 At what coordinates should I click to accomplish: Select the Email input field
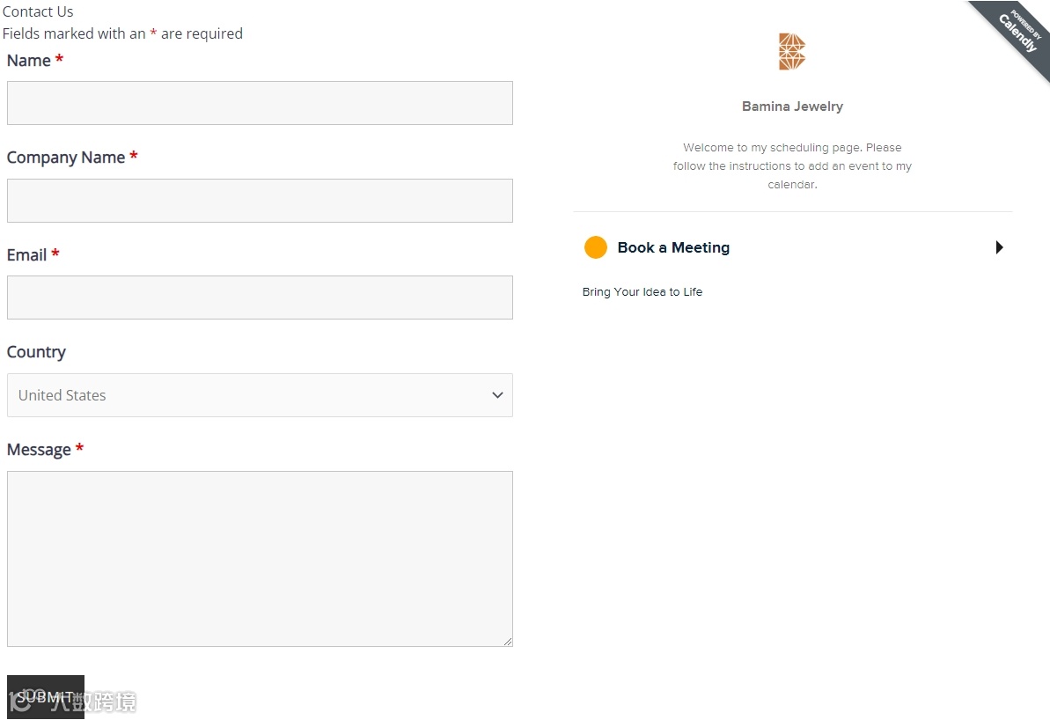pyautogui.click(x=260, y=298)
